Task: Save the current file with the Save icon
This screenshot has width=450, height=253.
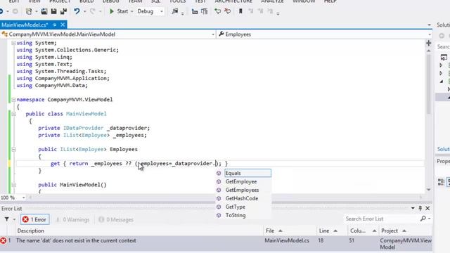Action: point(53,11)
